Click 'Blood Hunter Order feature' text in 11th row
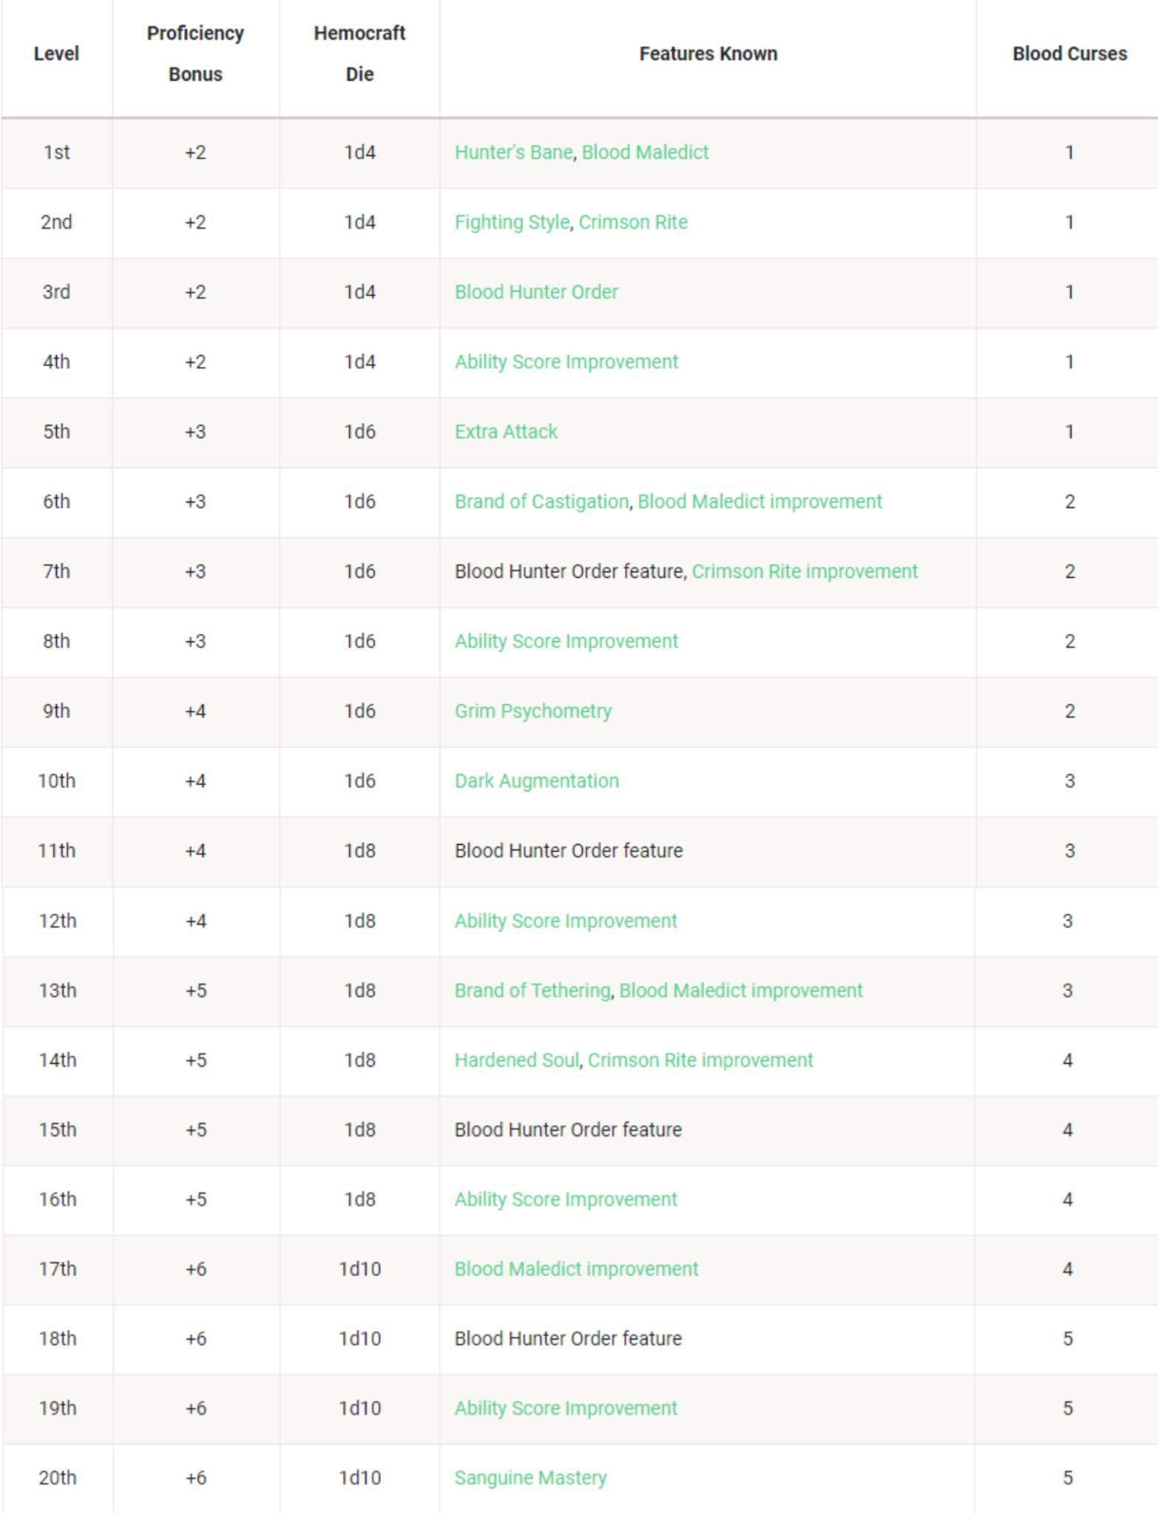 569,851
